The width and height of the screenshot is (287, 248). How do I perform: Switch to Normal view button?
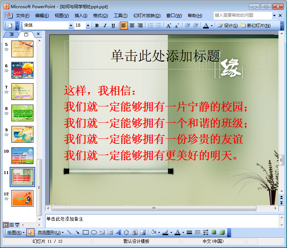pyautogui.click(x=6, y=225)
